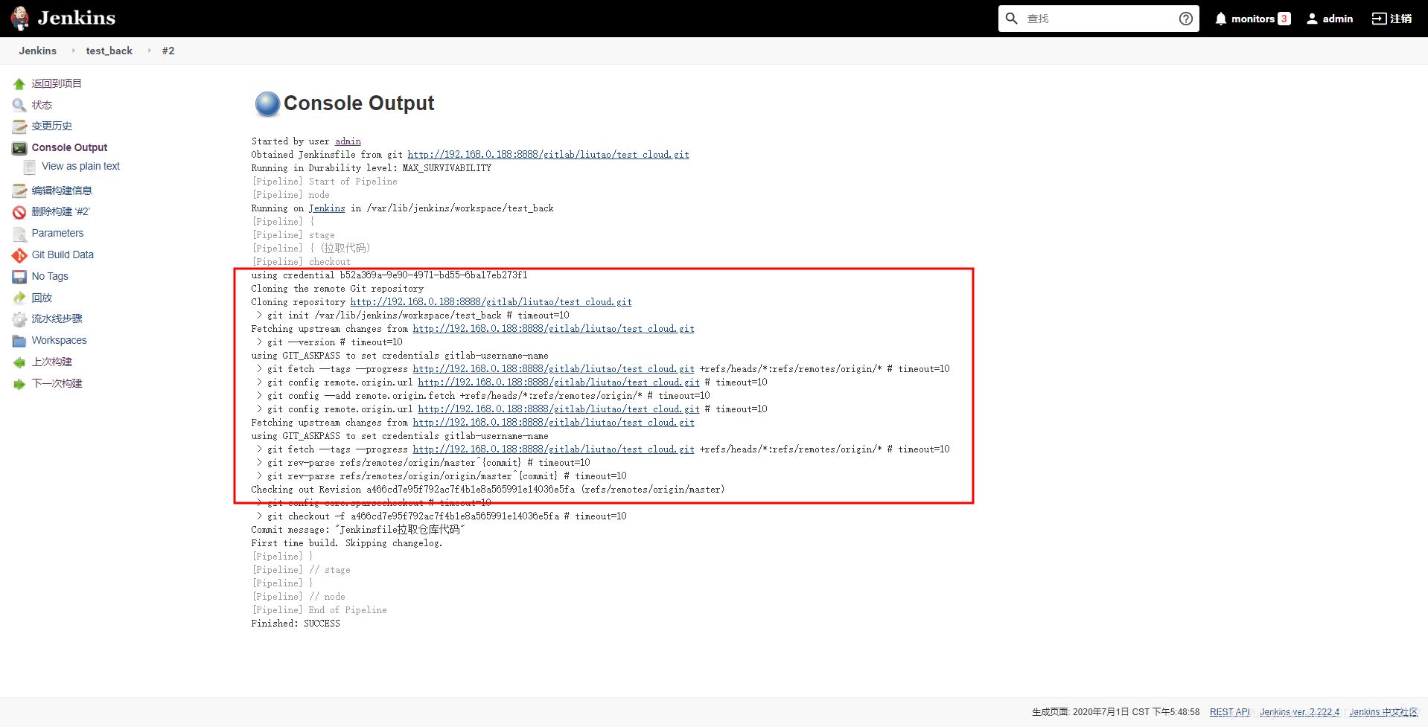This screenshot has height=727, width=1428.
Task: Open 编辑构建信息 edit build info
Action: (x=62, y=190)
